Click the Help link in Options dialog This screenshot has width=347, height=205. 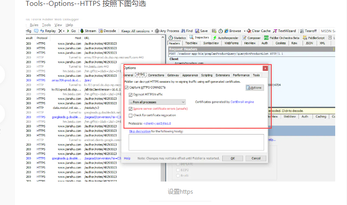pos(127,158)
